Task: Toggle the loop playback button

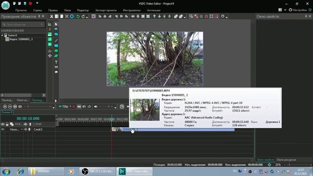Action: (89, 107)
